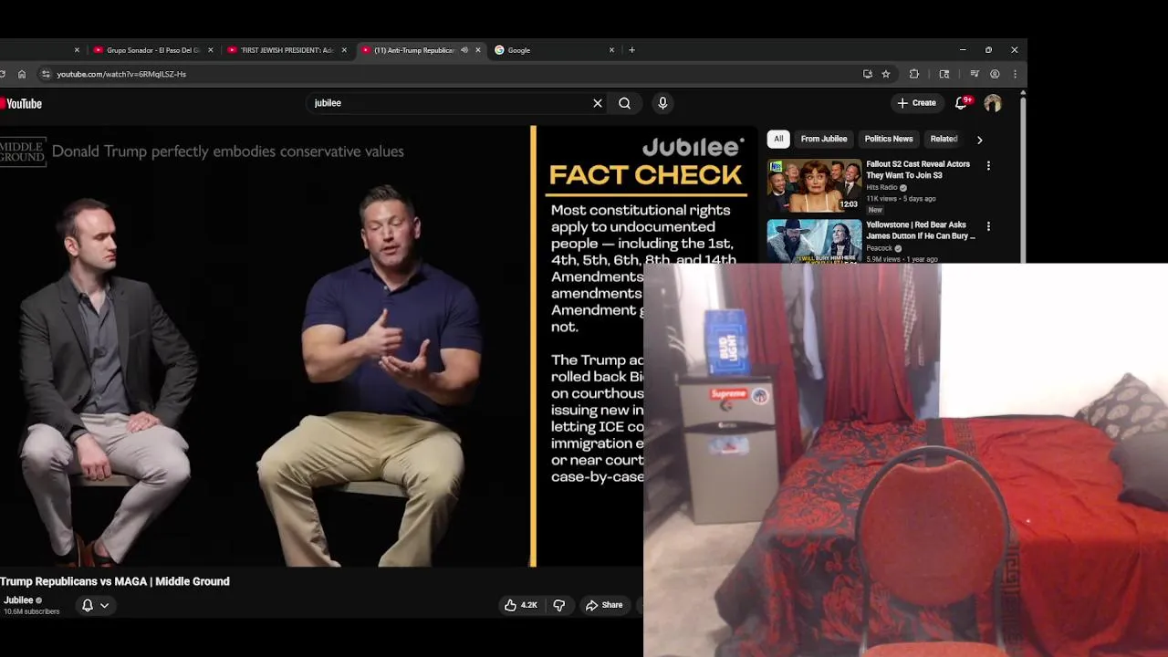1168x657 pixels.
Task: Bookmark this page with the star
Action: (x=886, y=74)
